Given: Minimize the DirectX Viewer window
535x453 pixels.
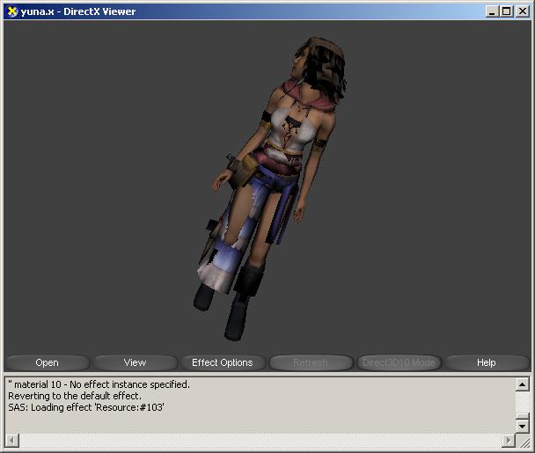Looking at the screenshot, I should click(491, 11).
